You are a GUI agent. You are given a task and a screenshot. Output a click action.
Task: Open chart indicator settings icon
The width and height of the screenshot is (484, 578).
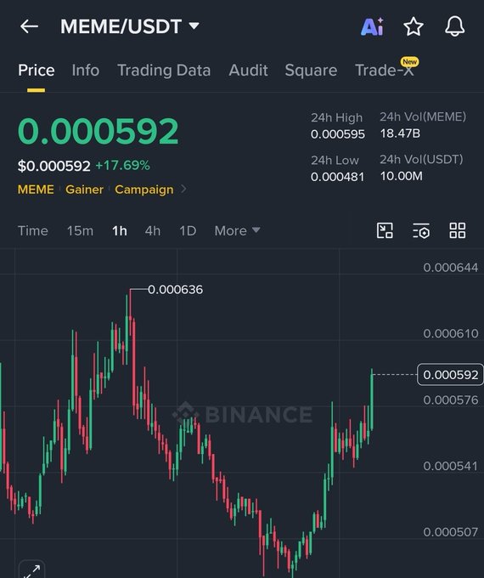pos(421,230)
